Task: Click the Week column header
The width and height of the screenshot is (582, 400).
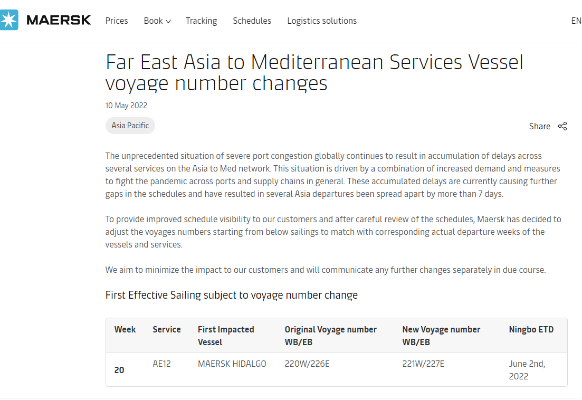Action: point(125,329)
